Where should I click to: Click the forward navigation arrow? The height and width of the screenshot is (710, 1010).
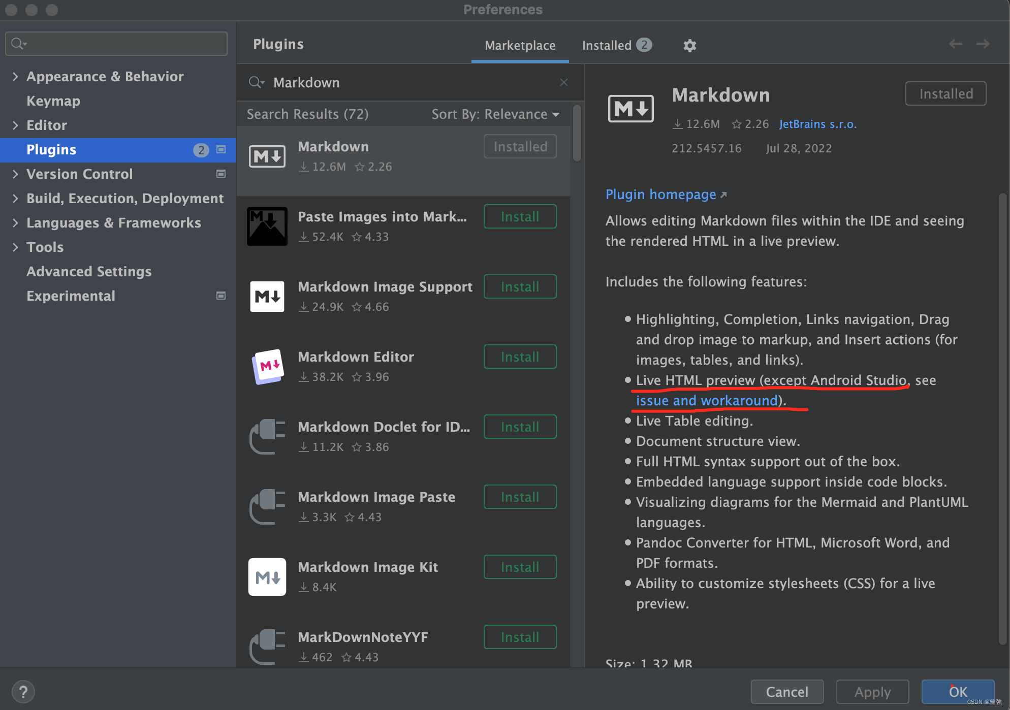click(983, 44)
